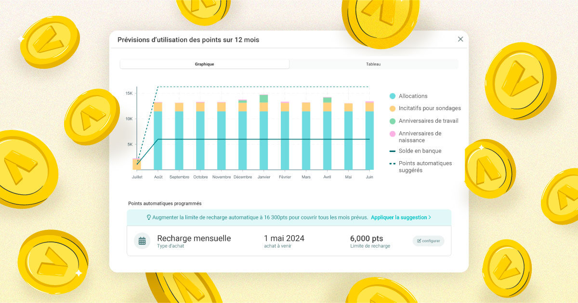Click the 1 mai 2024 purchase date

pyautogui.click(x=284, y=239)
